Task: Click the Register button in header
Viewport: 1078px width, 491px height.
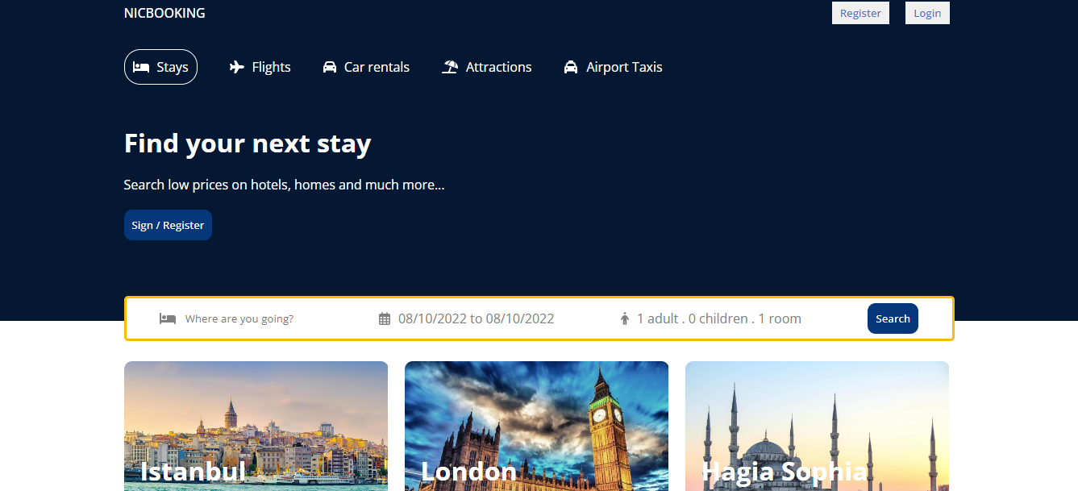Action: click(860, 13)
